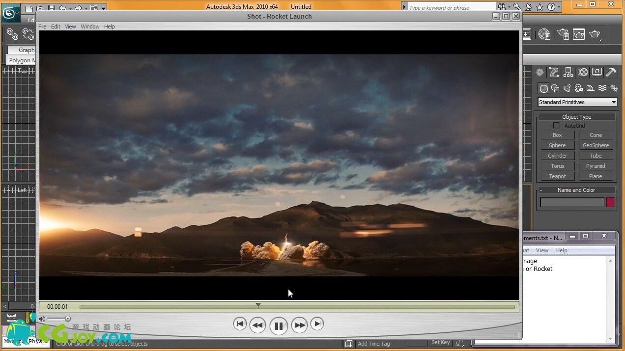Open the 3ds Max application button menu

point(10,12)
